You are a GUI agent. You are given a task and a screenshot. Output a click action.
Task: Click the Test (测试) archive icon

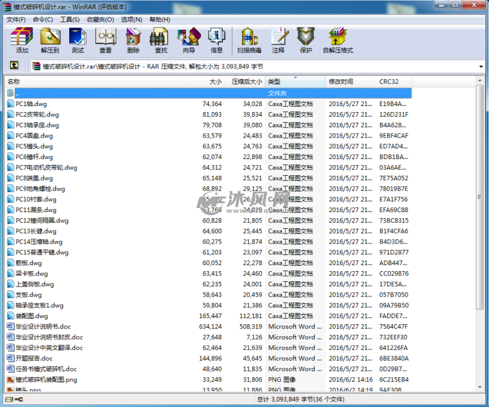tap(78, 40)
